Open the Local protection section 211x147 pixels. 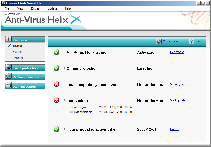click(25, 68)
